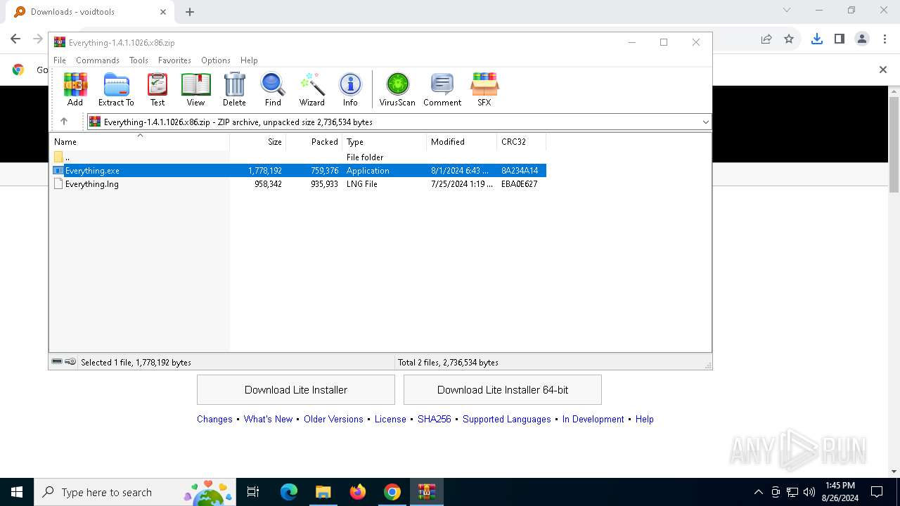Screen dimensions: 900x506
Task: Open Chrome tab search chevron
Action: click(787, 11)
